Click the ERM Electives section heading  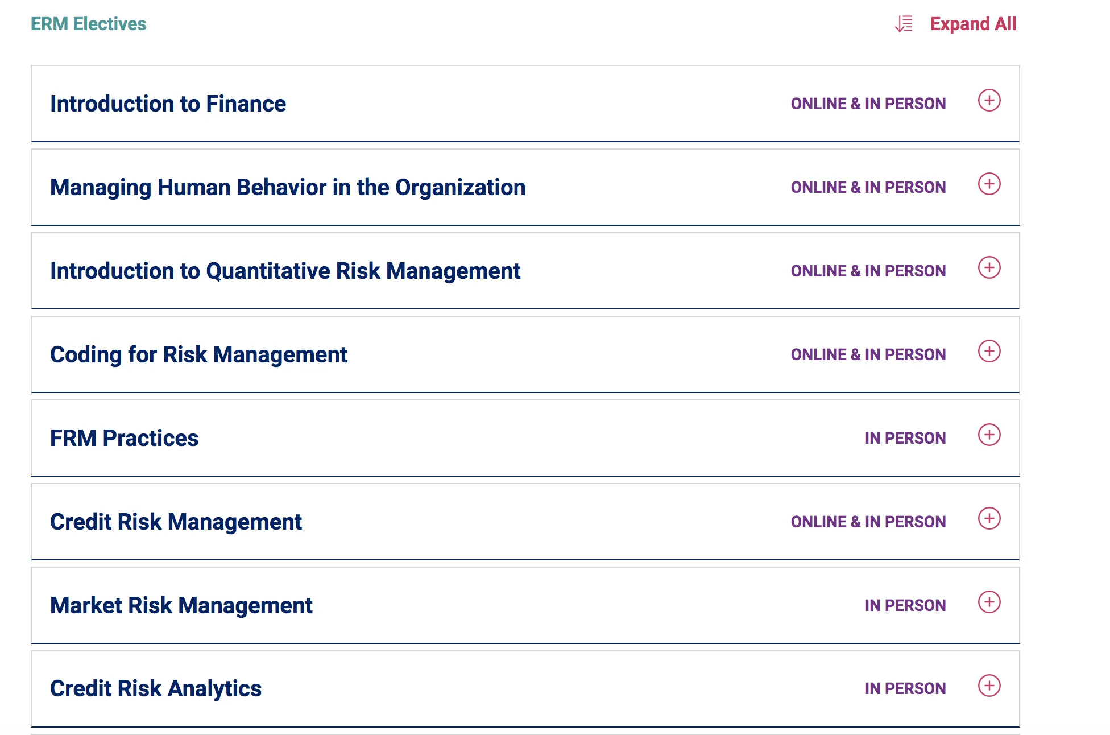pos(88,24)
